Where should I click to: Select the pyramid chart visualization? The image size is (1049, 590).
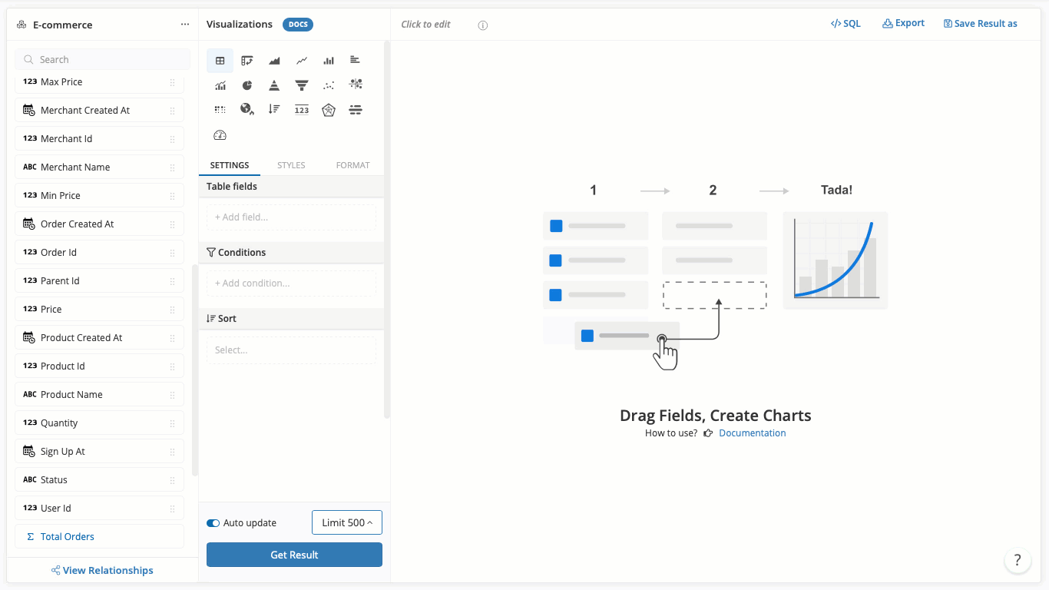tap(274, 85)
